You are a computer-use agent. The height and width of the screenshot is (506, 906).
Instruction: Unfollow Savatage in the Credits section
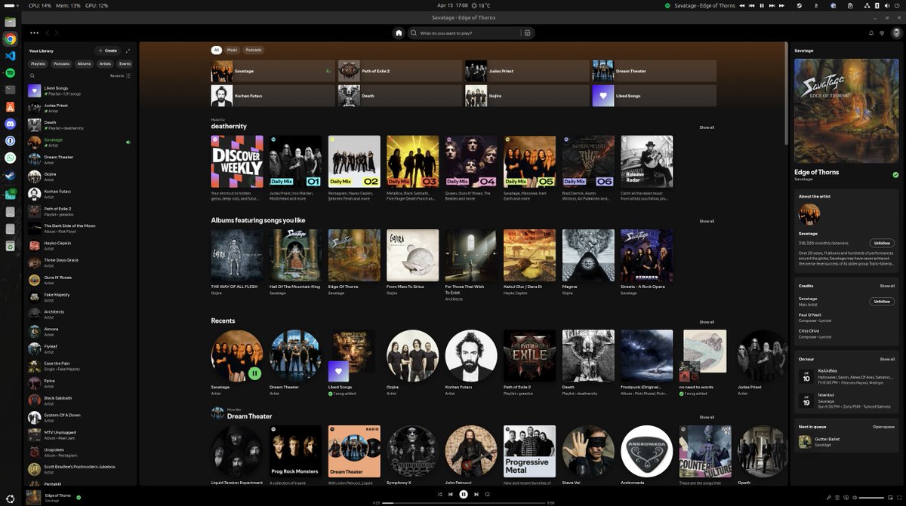[881, 301]
